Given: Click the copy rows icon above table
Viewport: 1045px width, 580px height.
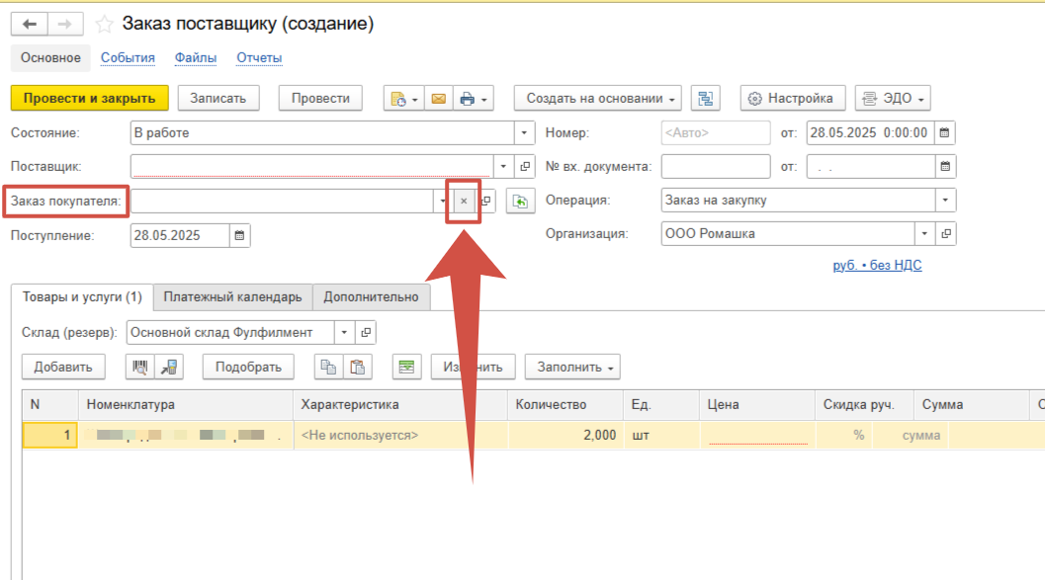Looking at the screenshot, I should pos(327,367).
